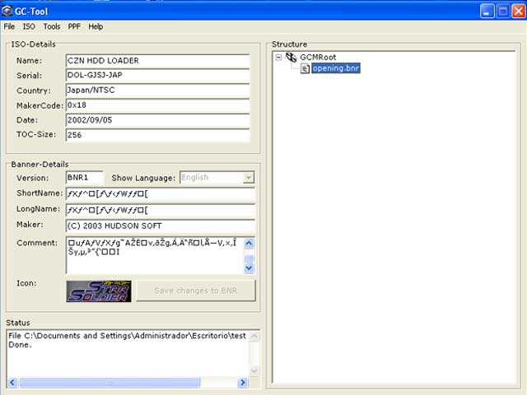
Task: Click the Status log text area
Action: [128, 353]
